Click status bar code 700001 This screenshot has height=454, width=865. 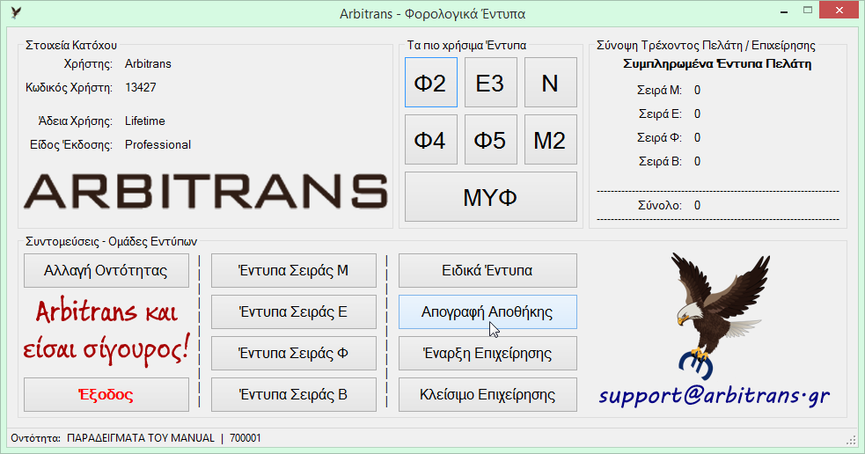[x=246, y=438]
